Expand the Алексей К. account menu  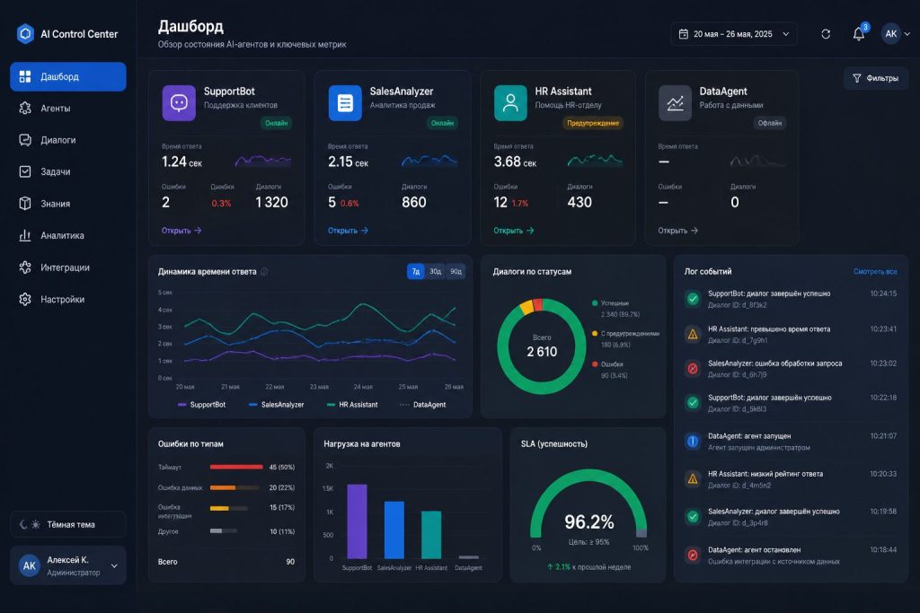tap(68, 565)
